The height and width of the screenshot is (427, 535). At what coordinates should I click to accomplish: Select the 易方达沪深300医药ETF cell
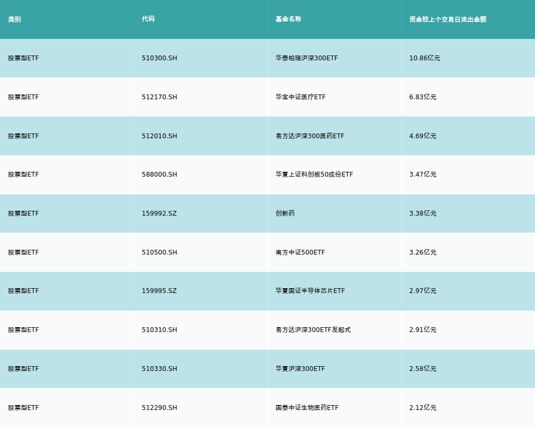(310, 136)
